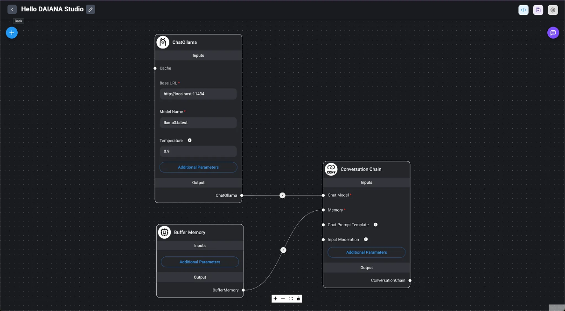Expand ChatOllama Additional Parameters
The height and width of the screenshot is (311, 565).
point(198,167)
